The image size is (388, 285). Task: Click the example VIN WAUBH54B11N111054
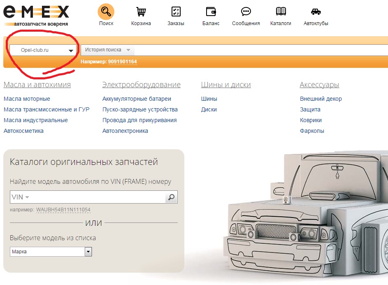pos(63,210)
